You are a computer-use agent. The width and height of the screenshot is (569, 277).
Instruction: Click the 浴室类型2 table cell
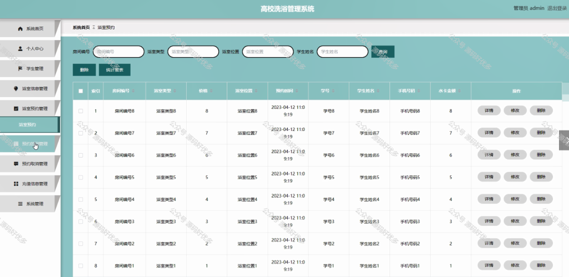pos(166,244)
